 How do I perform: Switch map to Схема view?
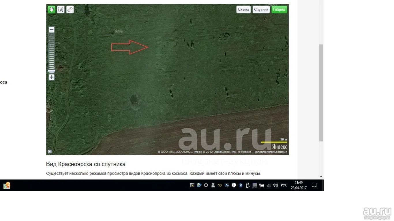pyautogui.click(x=243, y=9)
